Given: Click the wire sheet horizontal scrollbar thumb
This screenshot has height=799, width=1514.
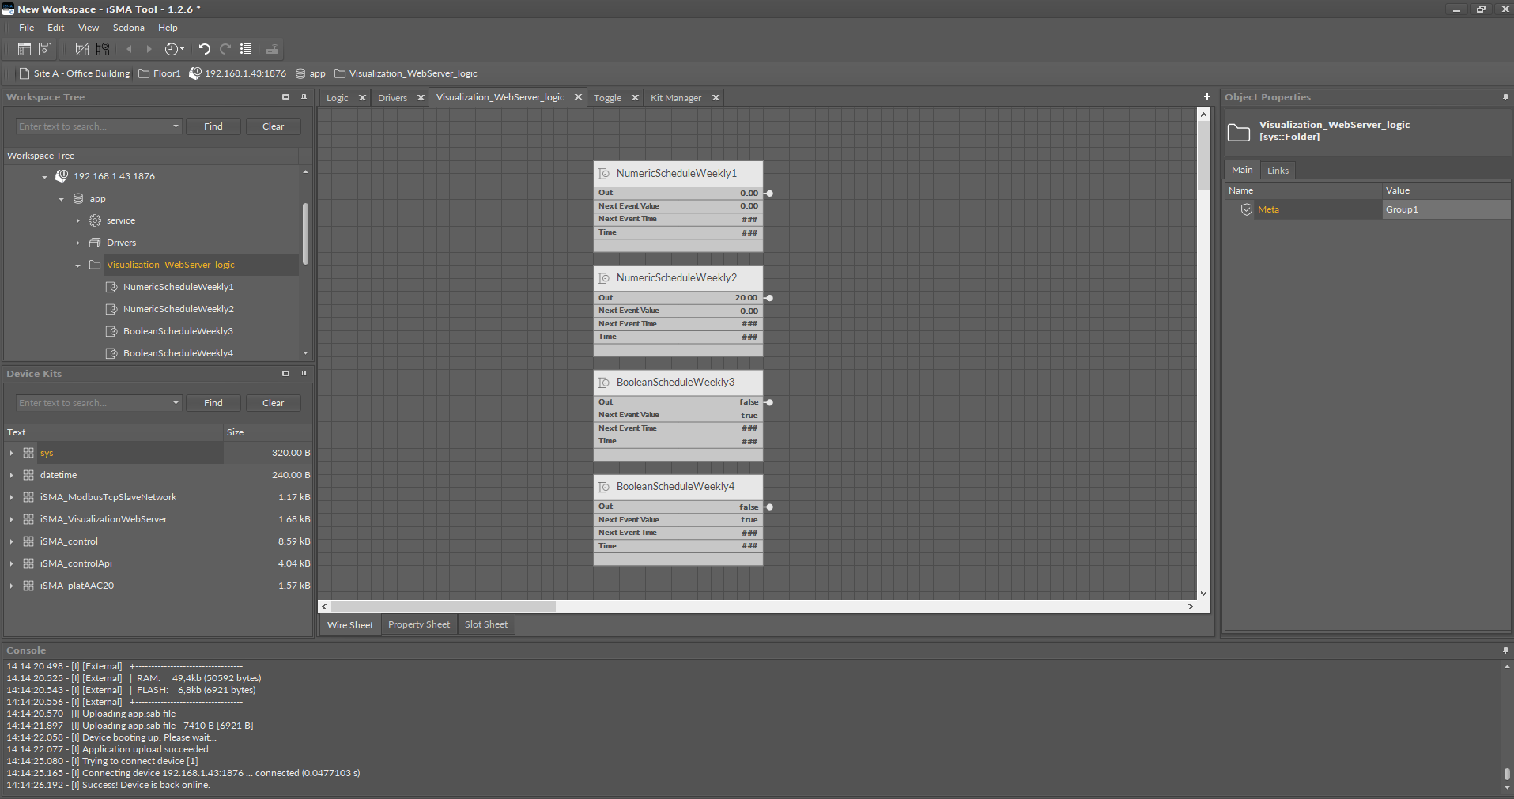Looking at the screenshot, I should pos(443,606).
